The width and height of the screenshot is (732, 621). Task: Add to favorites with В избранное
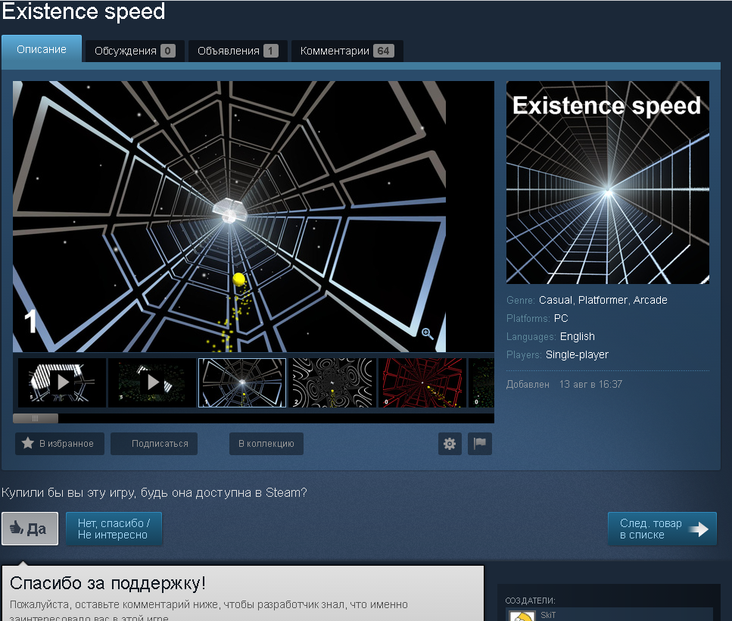[x=60, y=444]
